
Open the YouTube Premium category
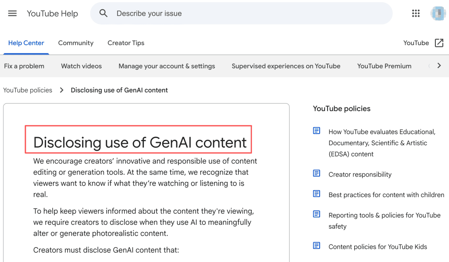tap(384, 66)
